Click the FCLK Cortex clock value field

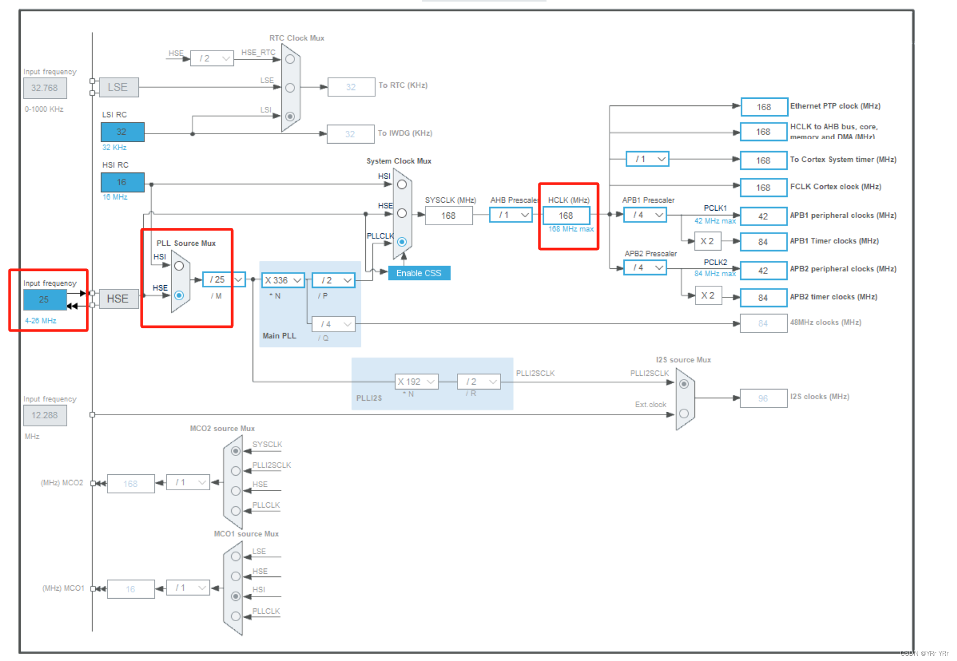pos(764,187)
